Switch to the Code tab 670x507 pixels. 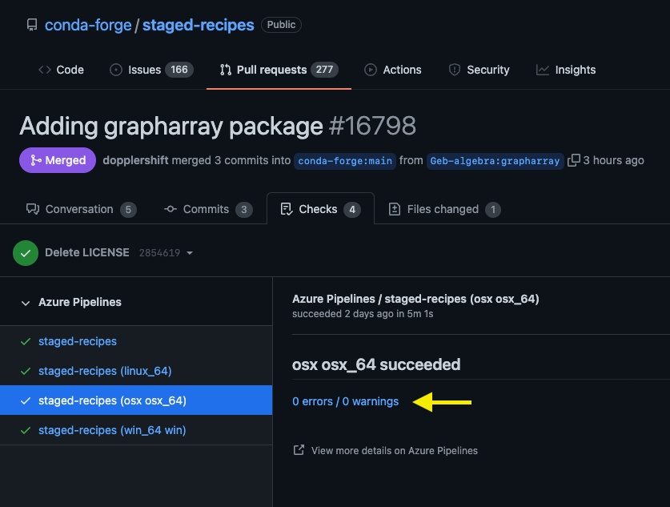click(61, 70)
